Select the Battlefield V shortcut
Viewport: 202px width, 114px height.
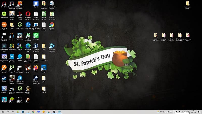[4, 90]
